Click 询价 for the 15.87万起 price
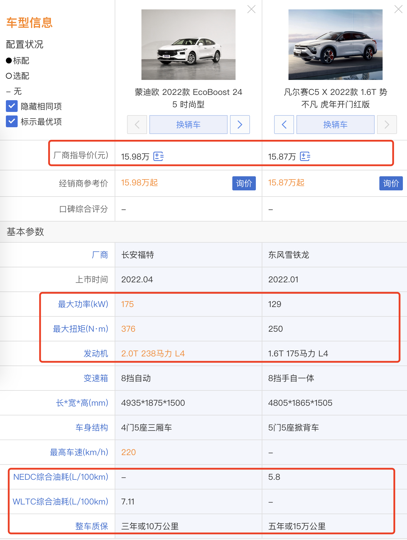Viewport: 407px width, 540px height. pos(391,183)
